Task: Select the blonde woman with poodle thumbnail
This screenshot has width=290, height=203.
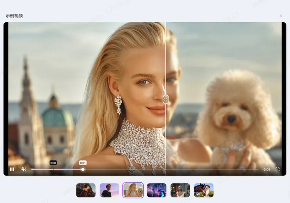Action: click(x=133, y=190)
